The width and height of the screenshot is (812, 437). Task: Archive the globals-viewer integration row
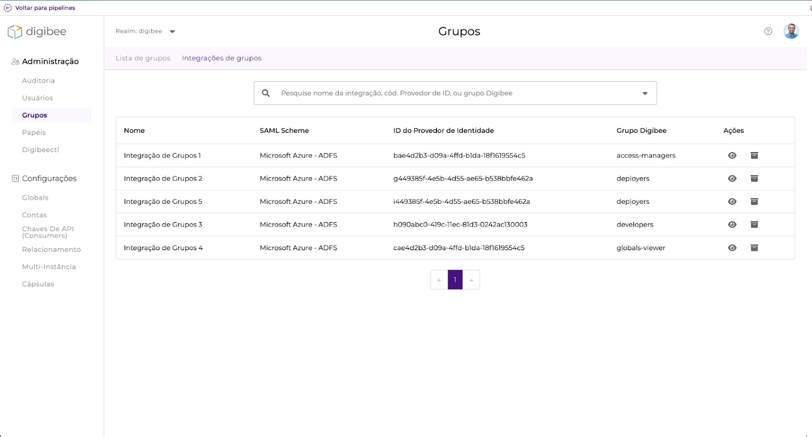click(754, 248)
